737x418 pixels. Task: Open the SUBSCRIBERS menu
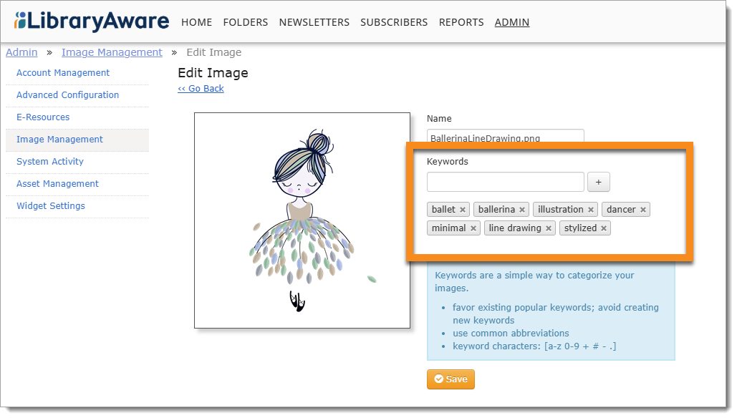[x=394, y=22]
